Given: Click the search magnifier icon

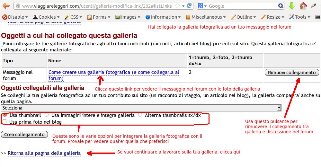Looking at the screenshot, I should (x=281, y=6).
